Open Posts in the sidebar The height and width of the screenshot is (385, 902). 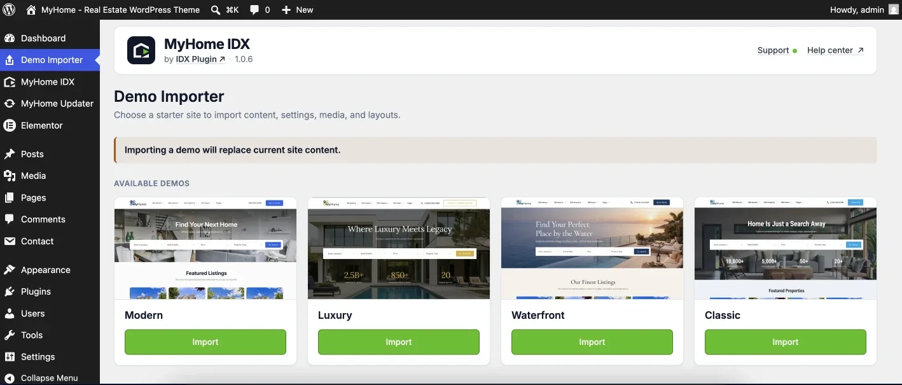coord(32,154)
